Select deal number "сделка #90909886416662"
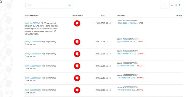This screenshot has height=97, width=189. point(127,39)
